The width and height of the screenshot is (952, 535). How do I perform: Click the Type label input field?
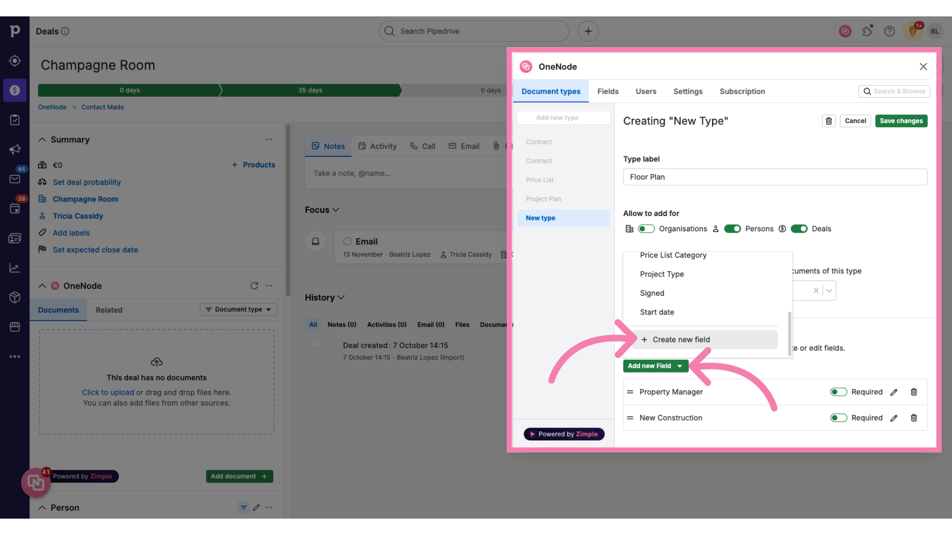pyautogui.click(x=775, y=176)
